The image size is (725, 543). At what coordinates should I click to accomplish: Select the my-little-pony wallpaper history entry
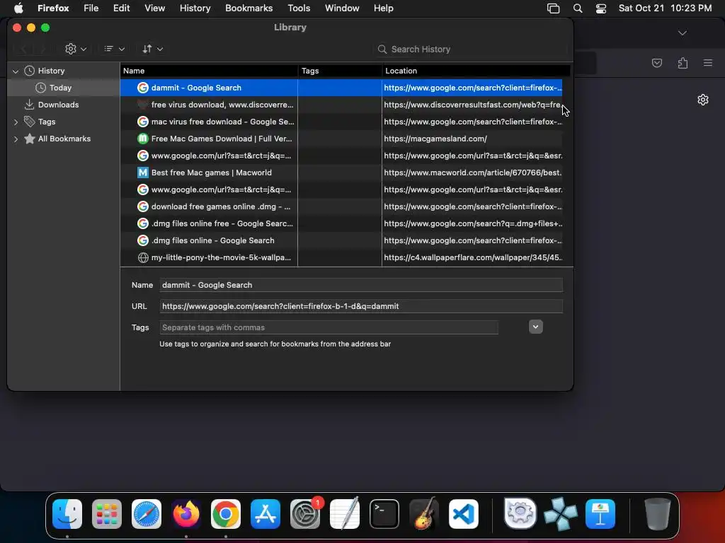[x=341, y=257]
